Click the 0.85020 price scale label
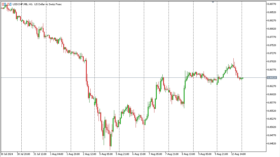Screen dimensions: 280x157 pyautogui.click(x=272, y=127)
